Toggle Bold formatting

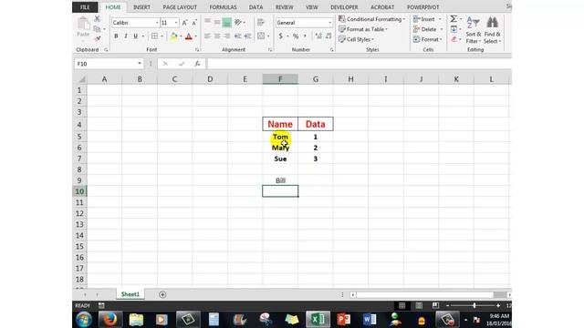click(x=116, y=36)
